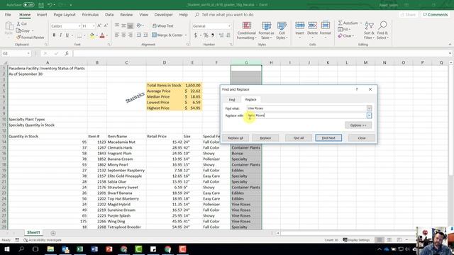Apply comma style
This screenshot has height=255, width=454.
pos(213,35)
